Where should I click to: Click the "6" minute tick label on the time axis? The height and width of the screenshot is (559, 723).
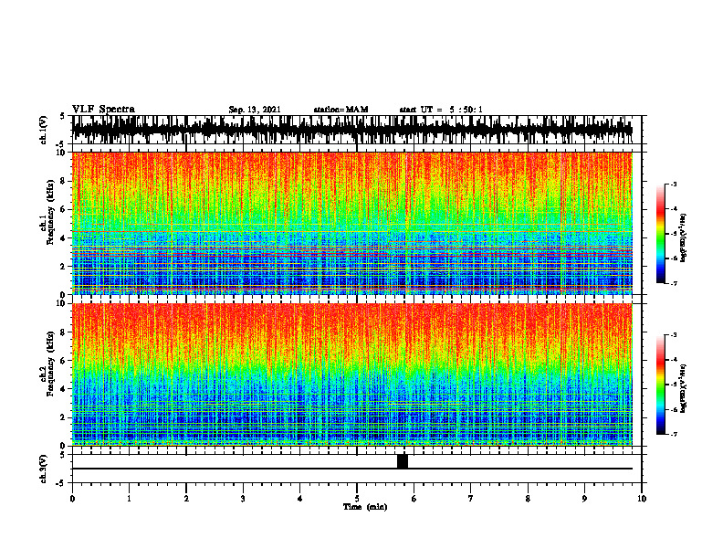coord(414,499)
